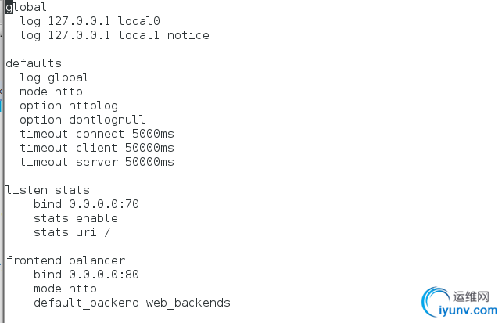Image resolution: width=502 pixels, height=323 pixels.
Task: Click the 'log global' line
Action: point(54,77)
